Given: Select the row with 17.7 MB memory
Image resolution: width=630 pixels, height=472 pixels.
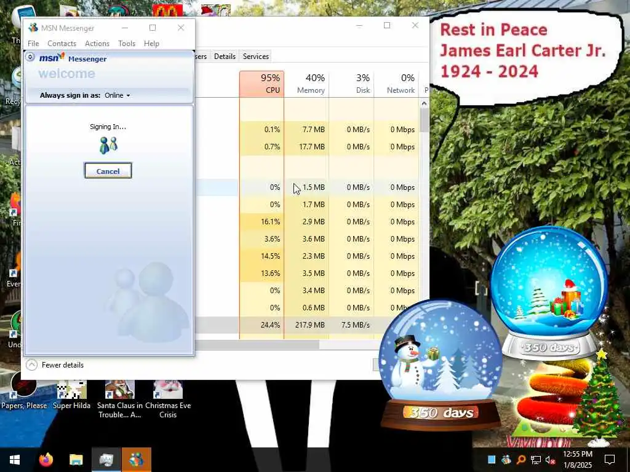Looking at the screenshot, I should (x=308, y=147).
